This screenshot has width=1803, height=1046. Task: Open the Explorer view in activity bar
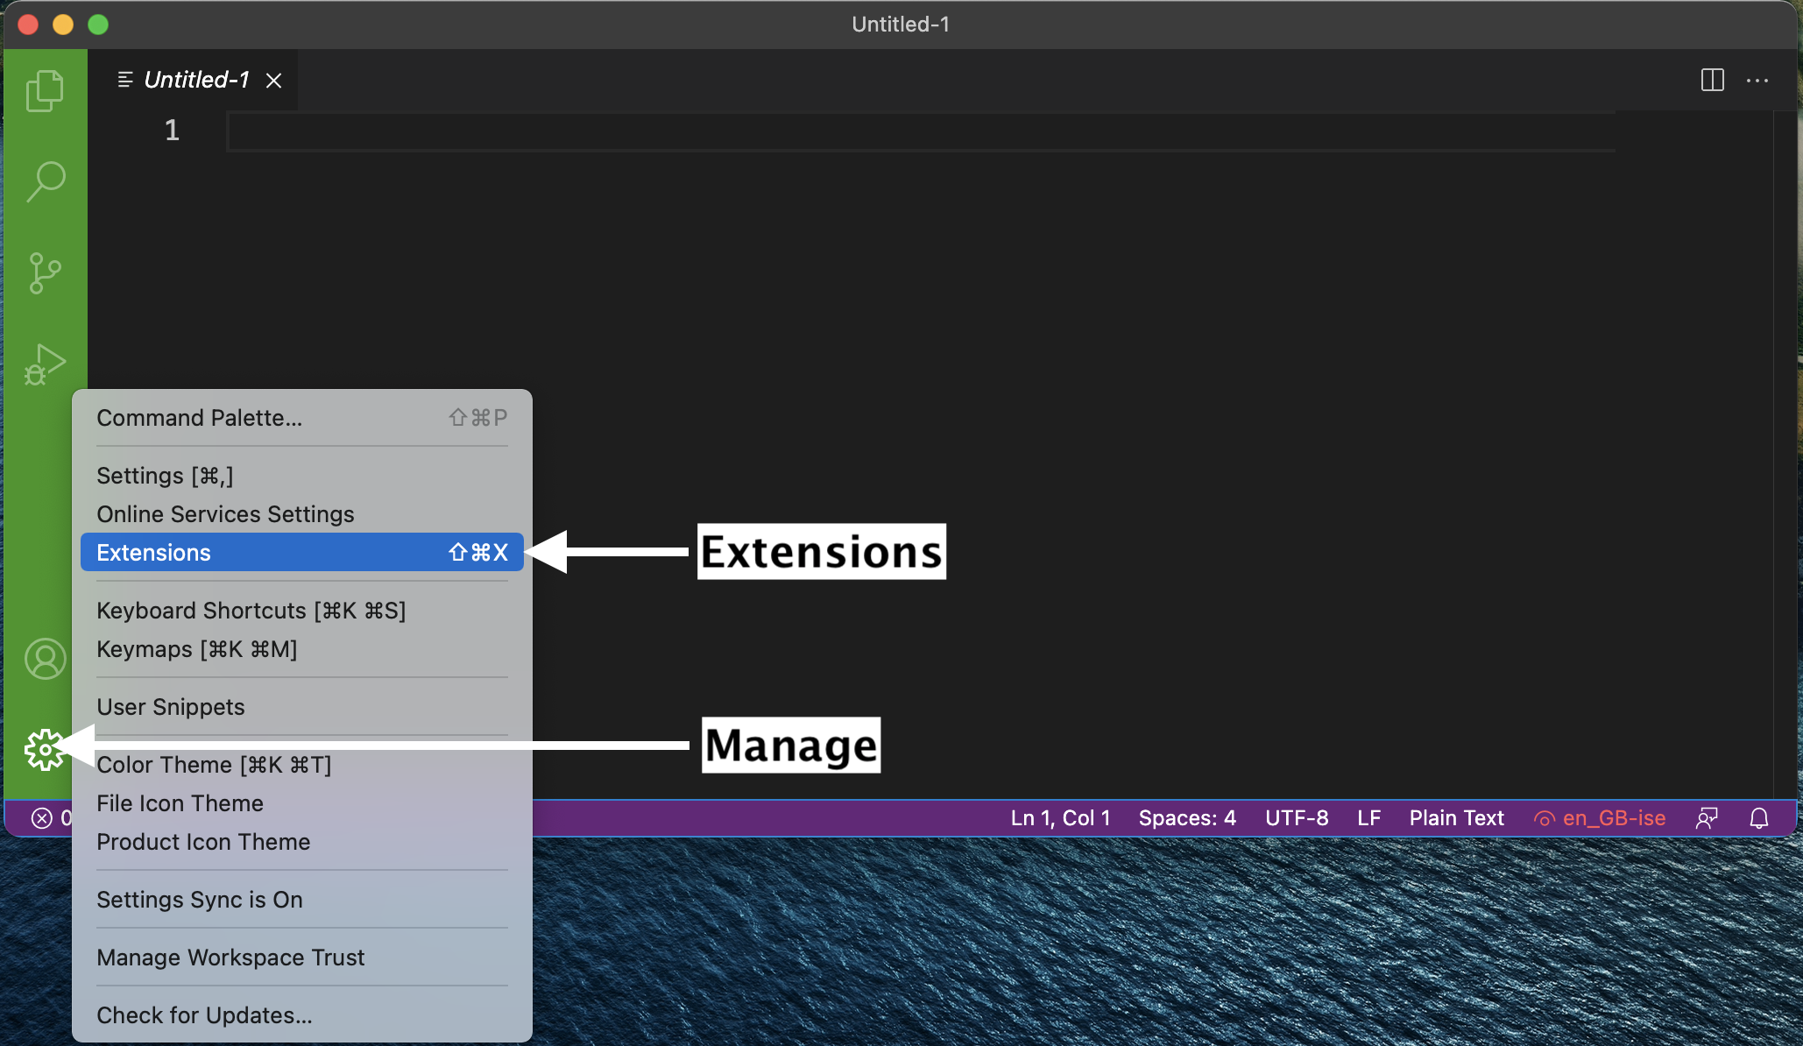[45, 91]
